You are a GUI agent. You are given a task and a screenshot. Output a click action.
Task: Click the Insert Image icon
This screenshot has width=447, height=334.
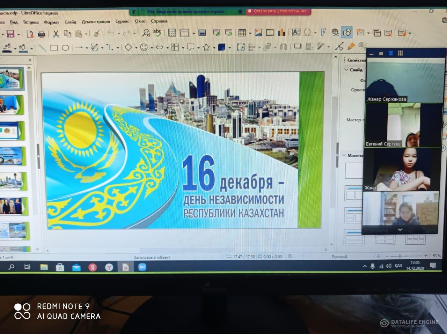pos(258,33)
